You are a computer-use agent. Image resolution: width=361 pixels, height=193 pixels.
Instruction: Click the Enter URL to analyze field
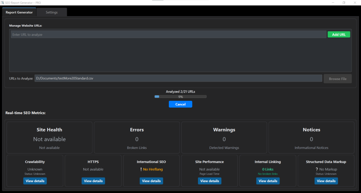coord(168,34)
